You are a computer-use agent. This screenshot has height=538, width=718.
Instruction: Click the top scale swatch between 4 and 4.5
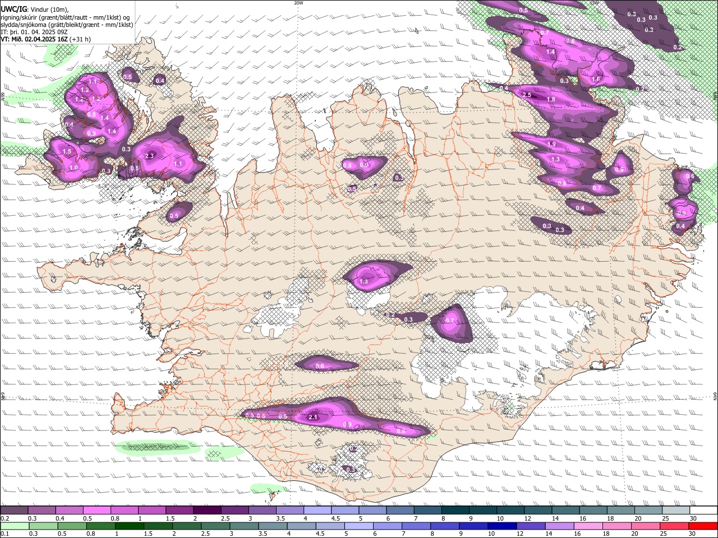tap(317, 511)
